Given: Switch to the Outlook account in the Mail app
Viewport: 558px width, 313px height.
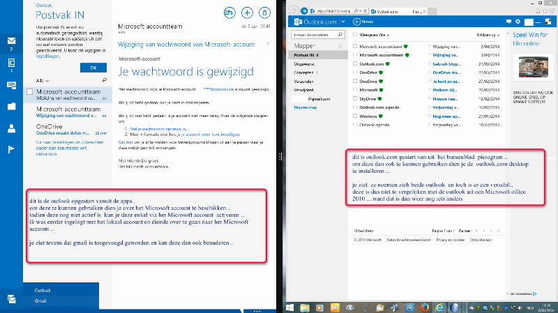Looking at the screenshot, I should click(x=61, y=290).
